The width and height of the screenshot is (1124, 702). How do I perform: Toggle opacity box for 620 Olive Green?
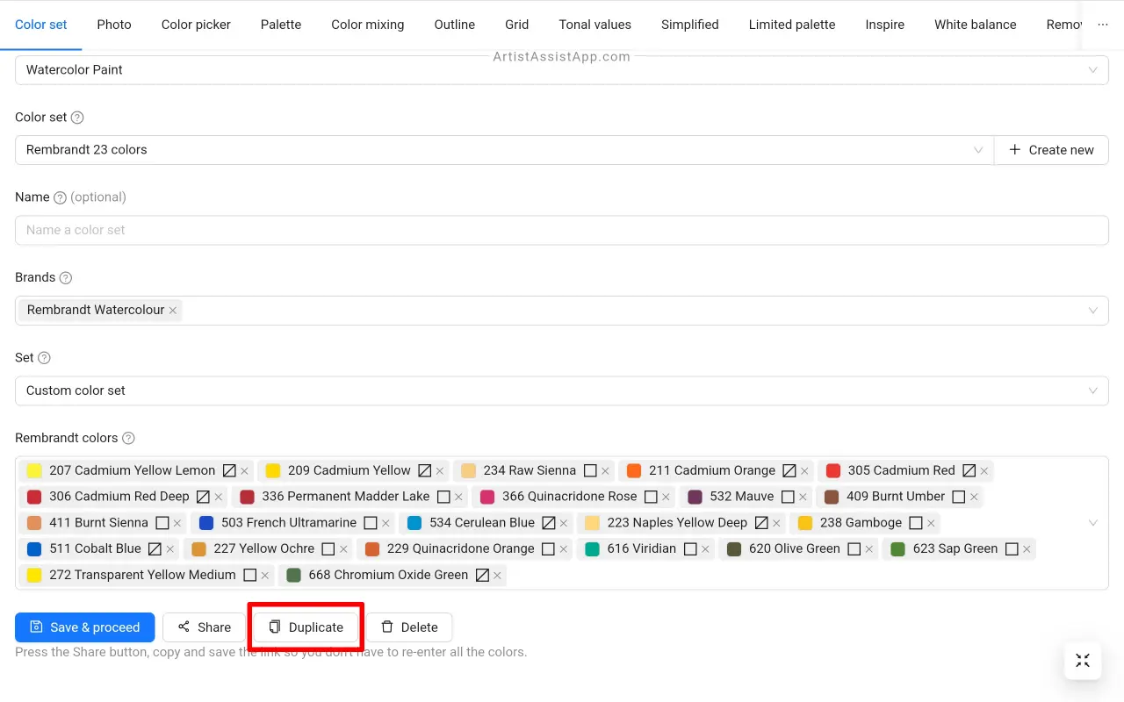(x=854, y=549)
